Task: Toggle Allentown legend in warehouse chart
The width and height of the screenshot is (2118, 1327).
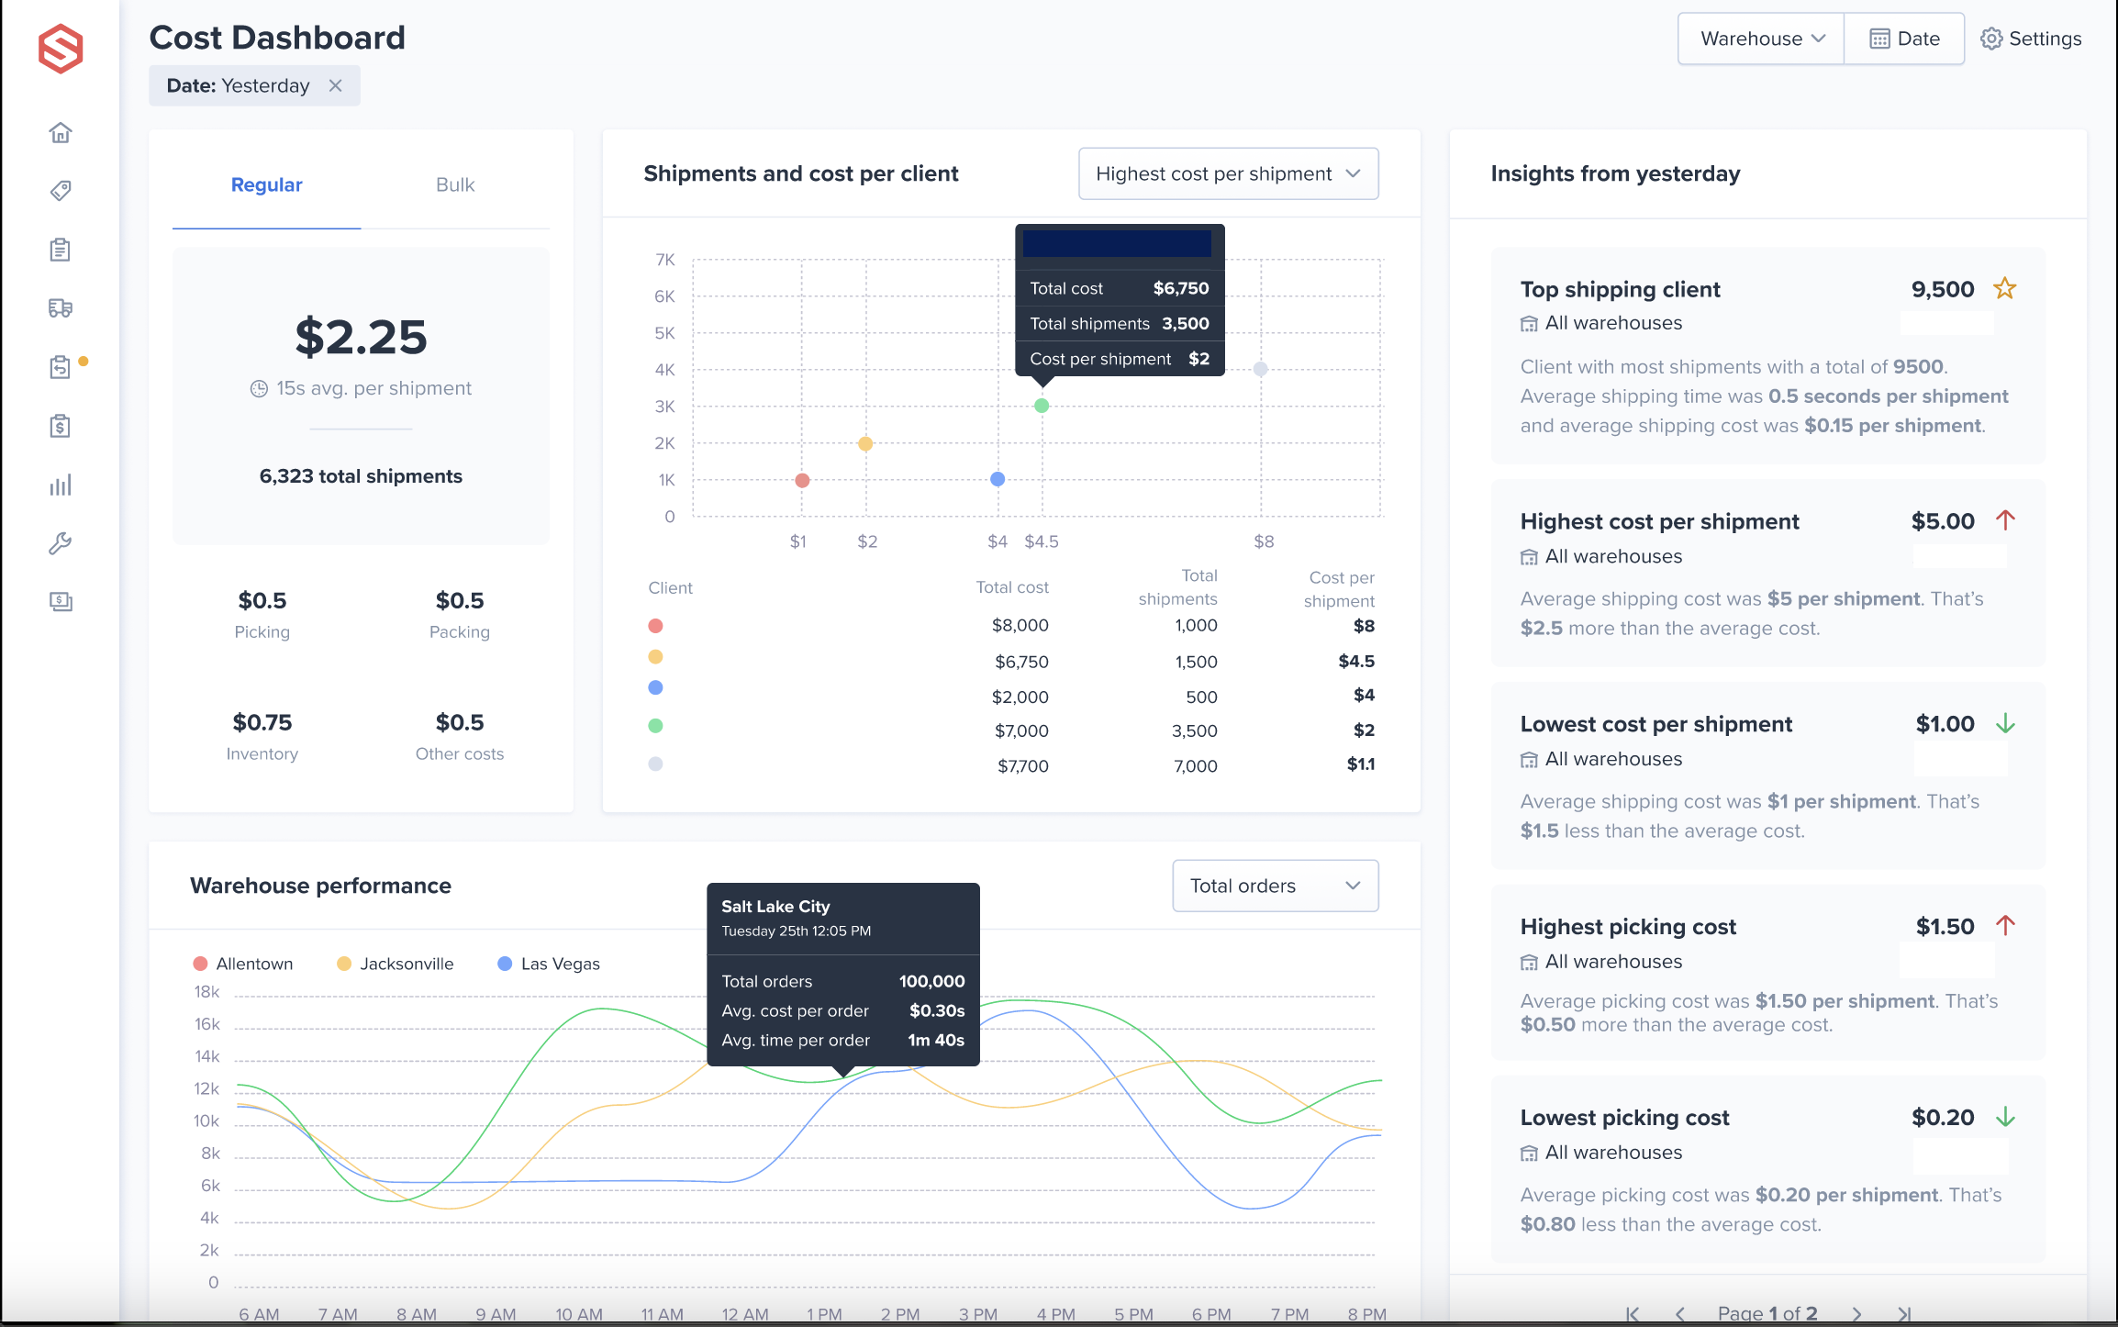Action: 243,964
